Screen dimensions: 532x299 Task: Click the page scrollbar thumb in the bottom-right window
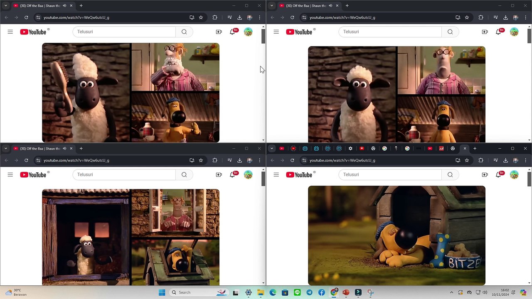click(x=529, y=179)
